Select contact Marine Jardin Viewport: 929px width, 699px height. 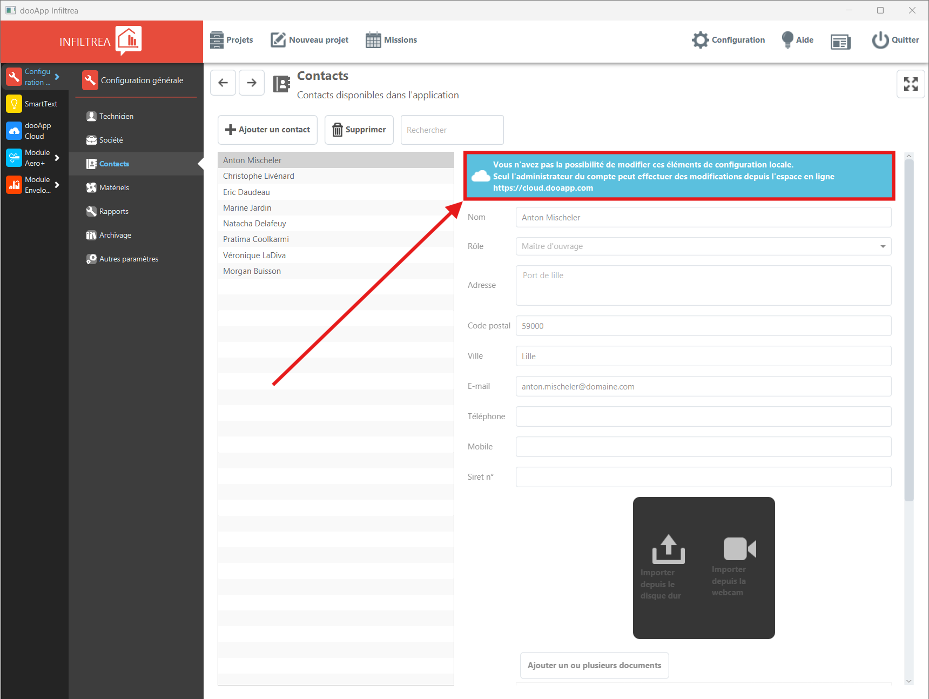336,208
